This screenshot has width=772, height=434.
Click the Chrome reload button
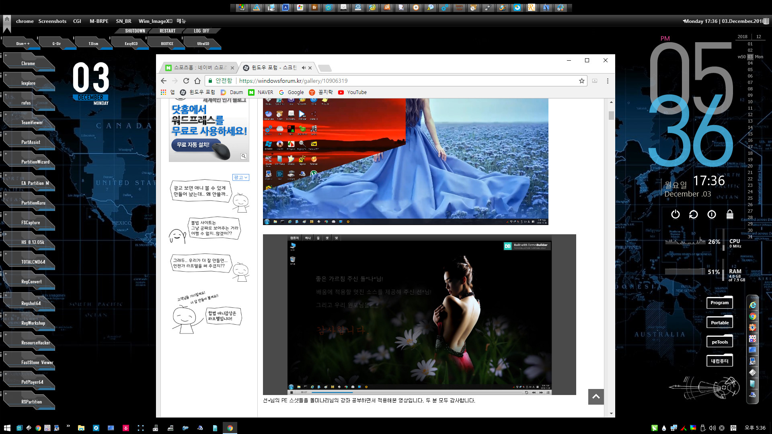186,81
